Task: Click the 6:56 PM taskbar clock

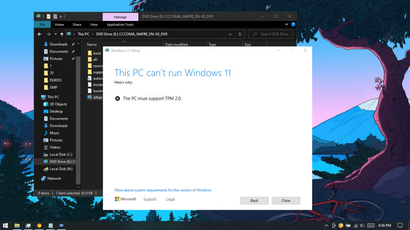Action: click(x=385, y=225)
